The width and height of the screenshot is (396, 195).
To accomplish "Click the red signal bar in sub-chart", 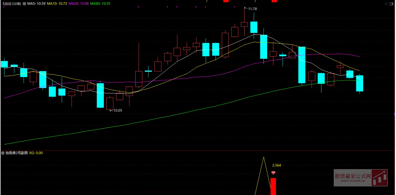I will (x=273, y=186).
